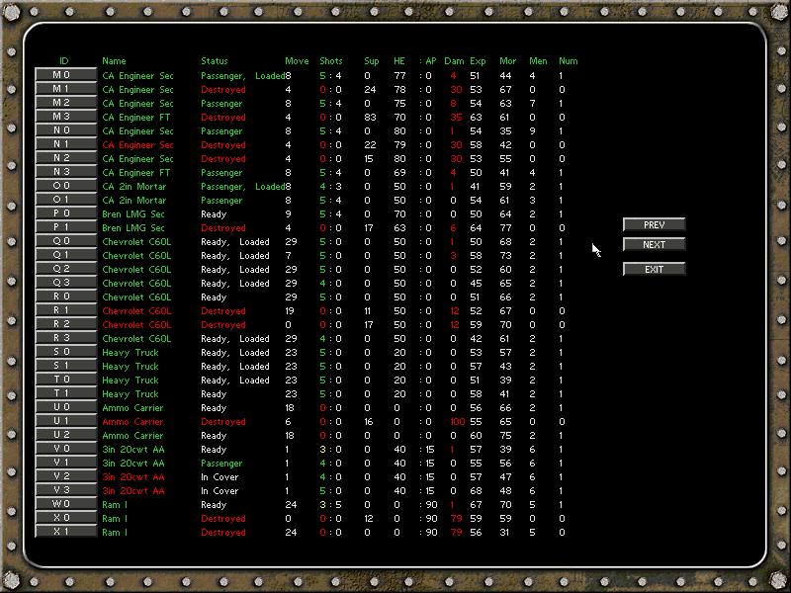
Task: Click the Dam column header
Action: [x=454, y=61]
